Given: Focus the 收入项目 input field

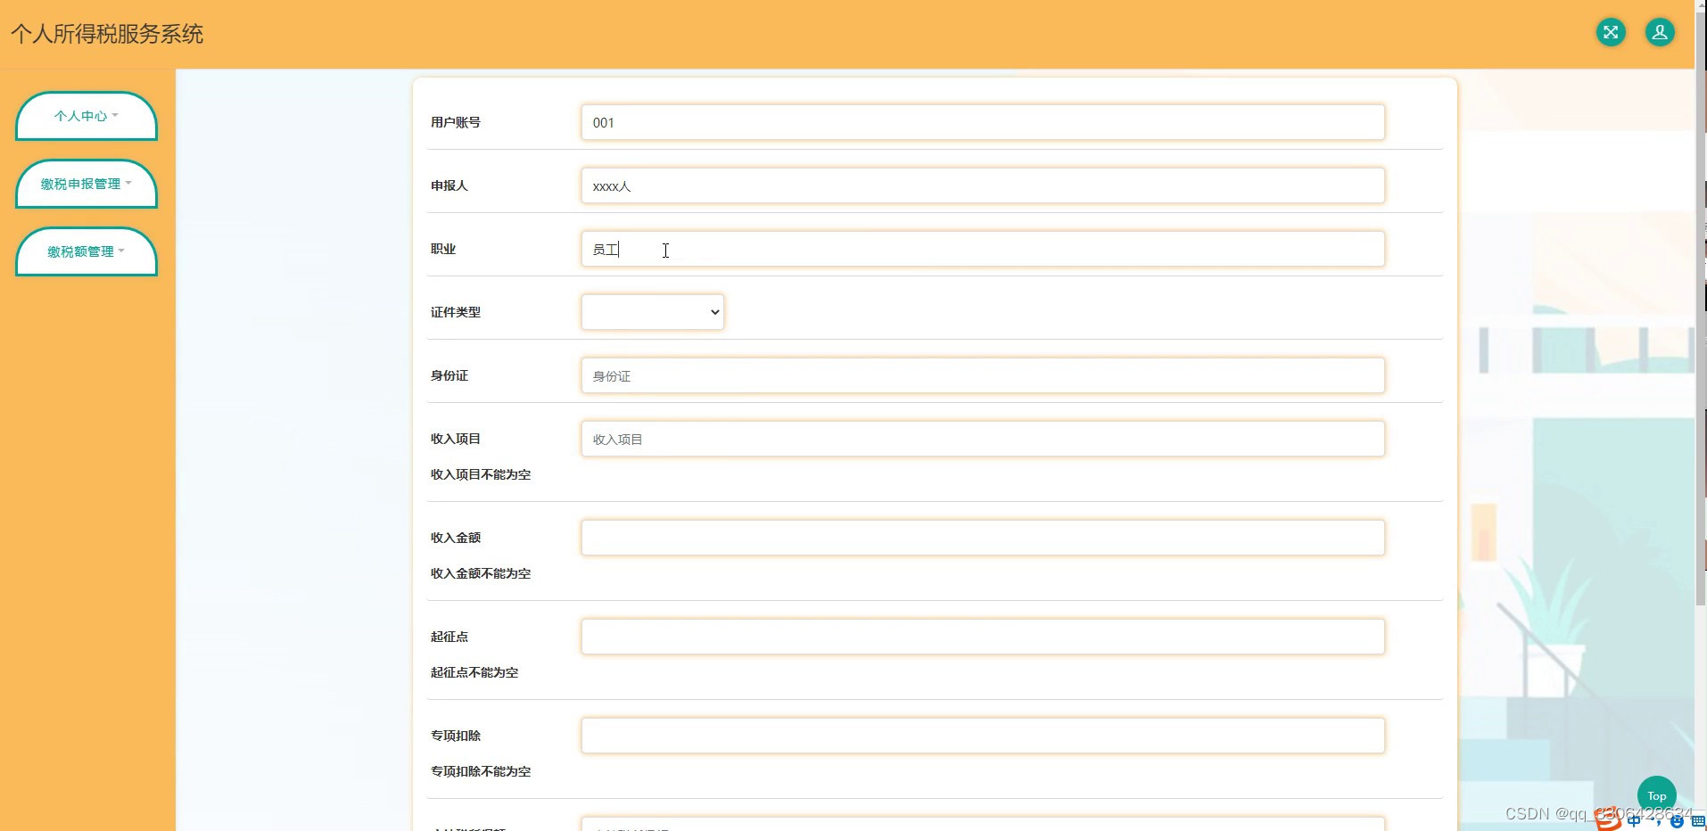Looking at the screenshot, I should click(983, 439).
